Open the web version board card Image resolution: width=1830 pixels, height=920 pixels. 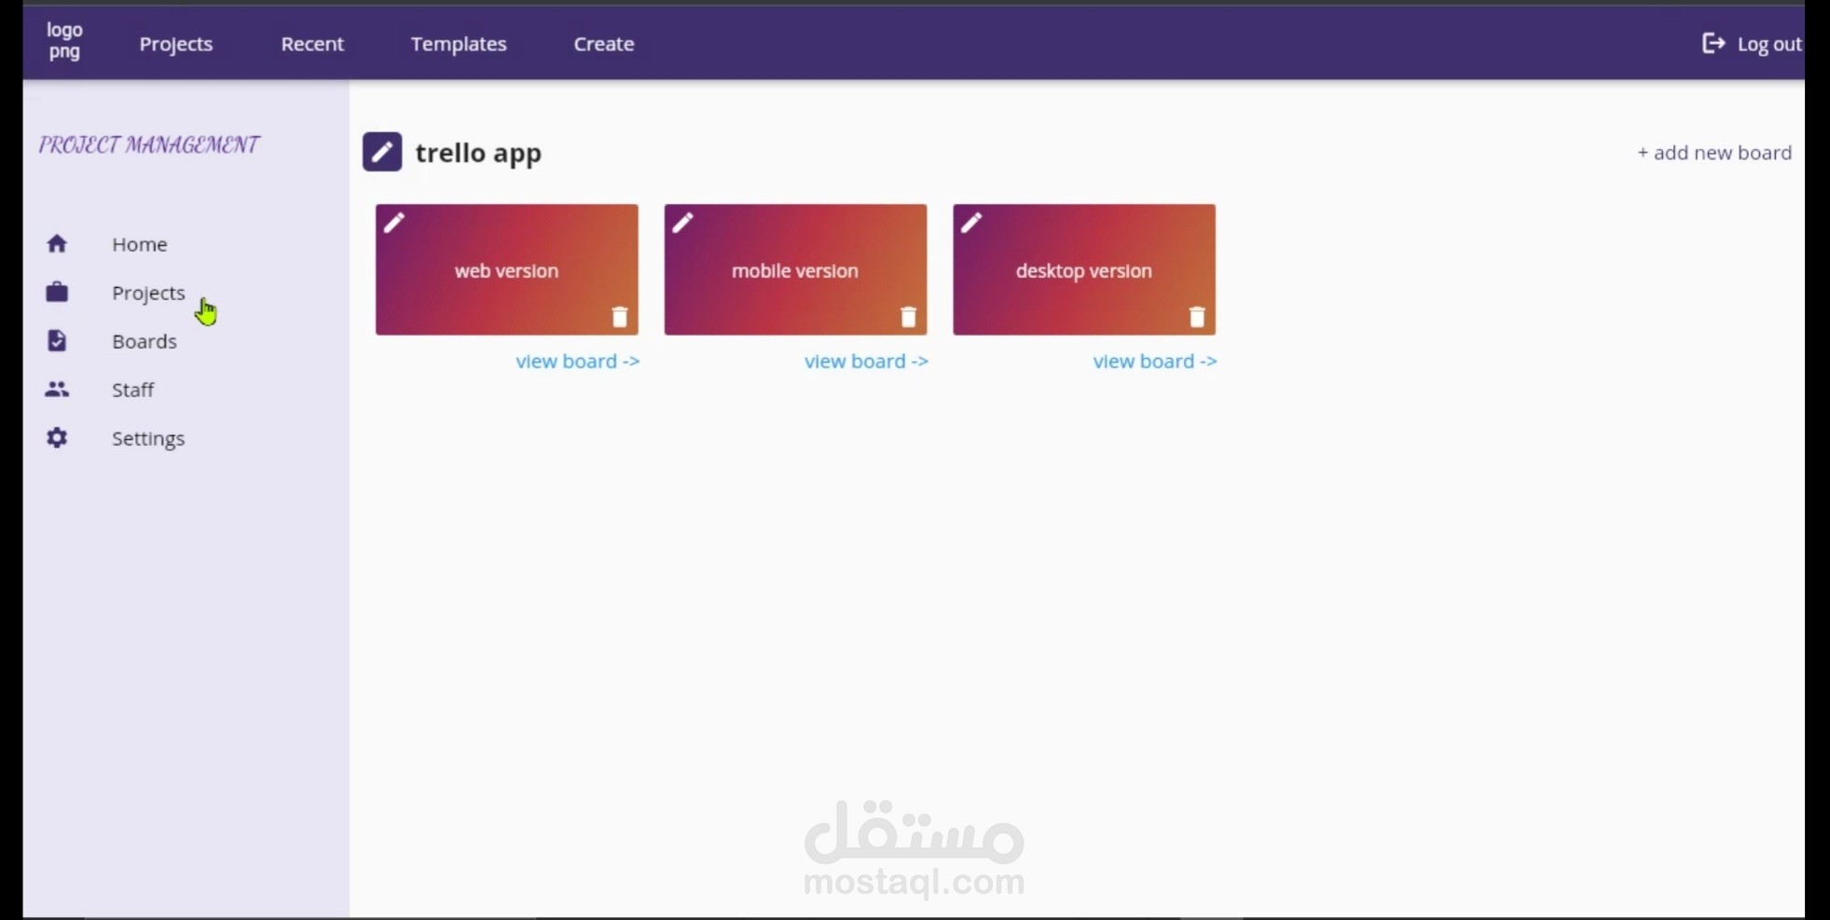pos(507,269)
